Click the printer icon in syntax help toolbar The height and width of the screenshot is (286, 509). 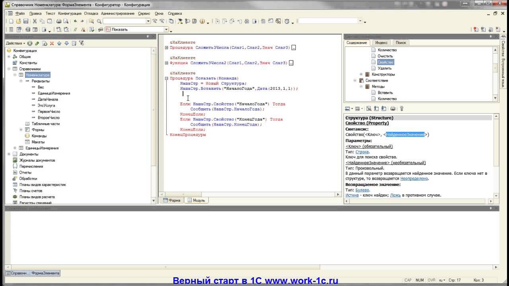[393, 108]
